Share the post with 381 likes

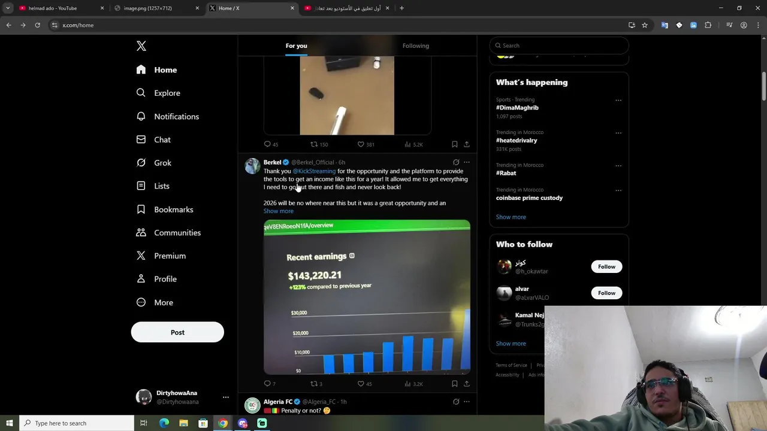click(x=467, y=144)
